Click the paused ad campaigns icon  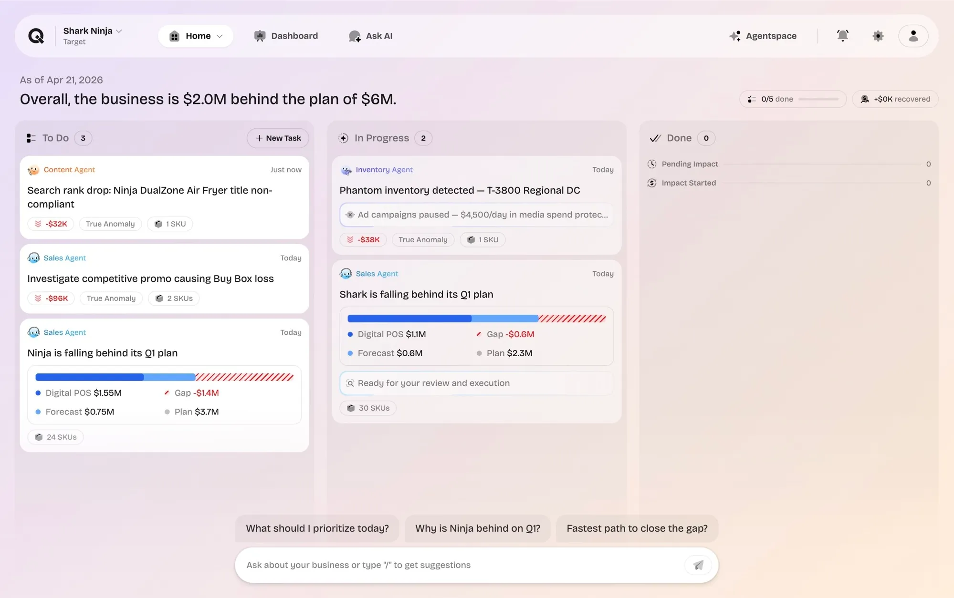coord(350,215)
